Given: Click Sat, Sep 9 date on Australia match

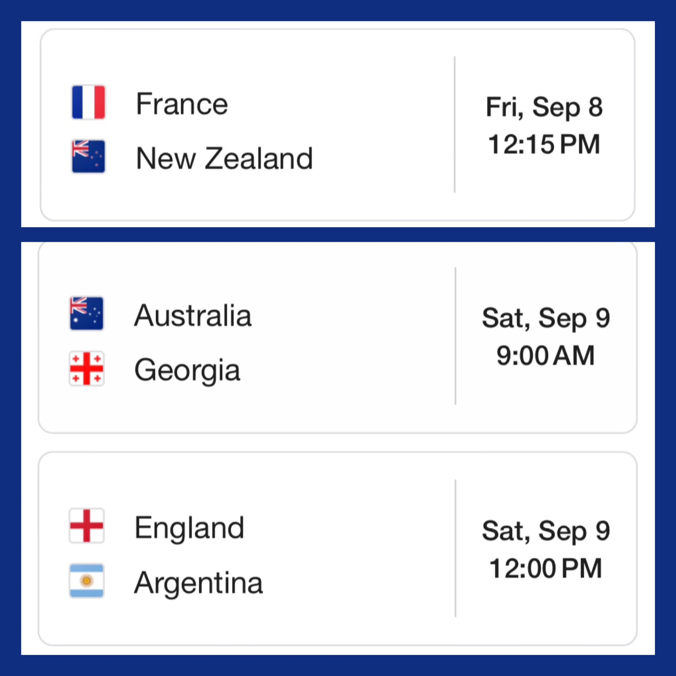Looking at the screenshot, I should click(x=546, y=319).
